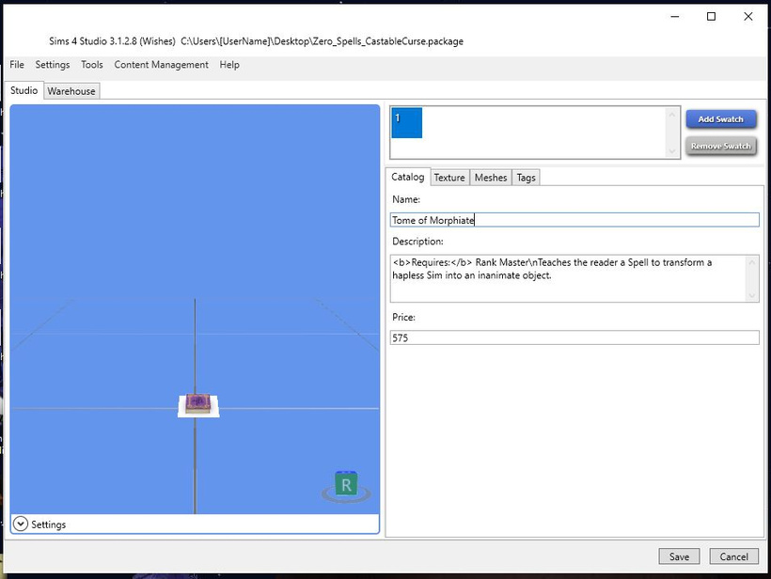Click into the Price field showing 575
The height and width of the screenshot is (579, 771).
pyautogui.click(x=574, y=337)
